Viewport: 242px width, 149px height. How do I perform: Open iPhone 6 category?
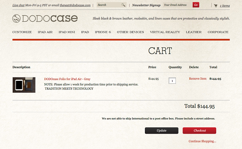pos(103,32)
